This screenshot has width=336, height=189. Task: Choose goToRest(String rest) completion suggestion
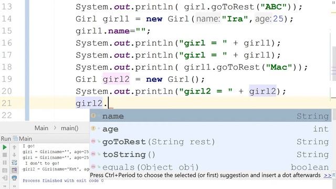[210, 142]
